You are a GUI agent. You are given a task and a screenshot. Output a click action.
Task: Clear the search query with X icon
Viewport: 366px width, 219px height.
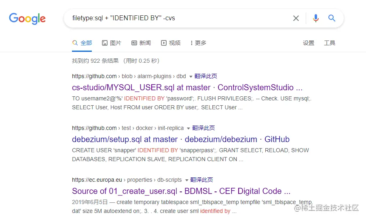[296, 18]
